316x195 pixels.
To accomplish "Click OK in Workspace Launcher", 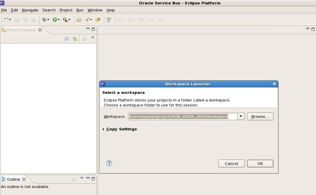I will click(260, 163).
